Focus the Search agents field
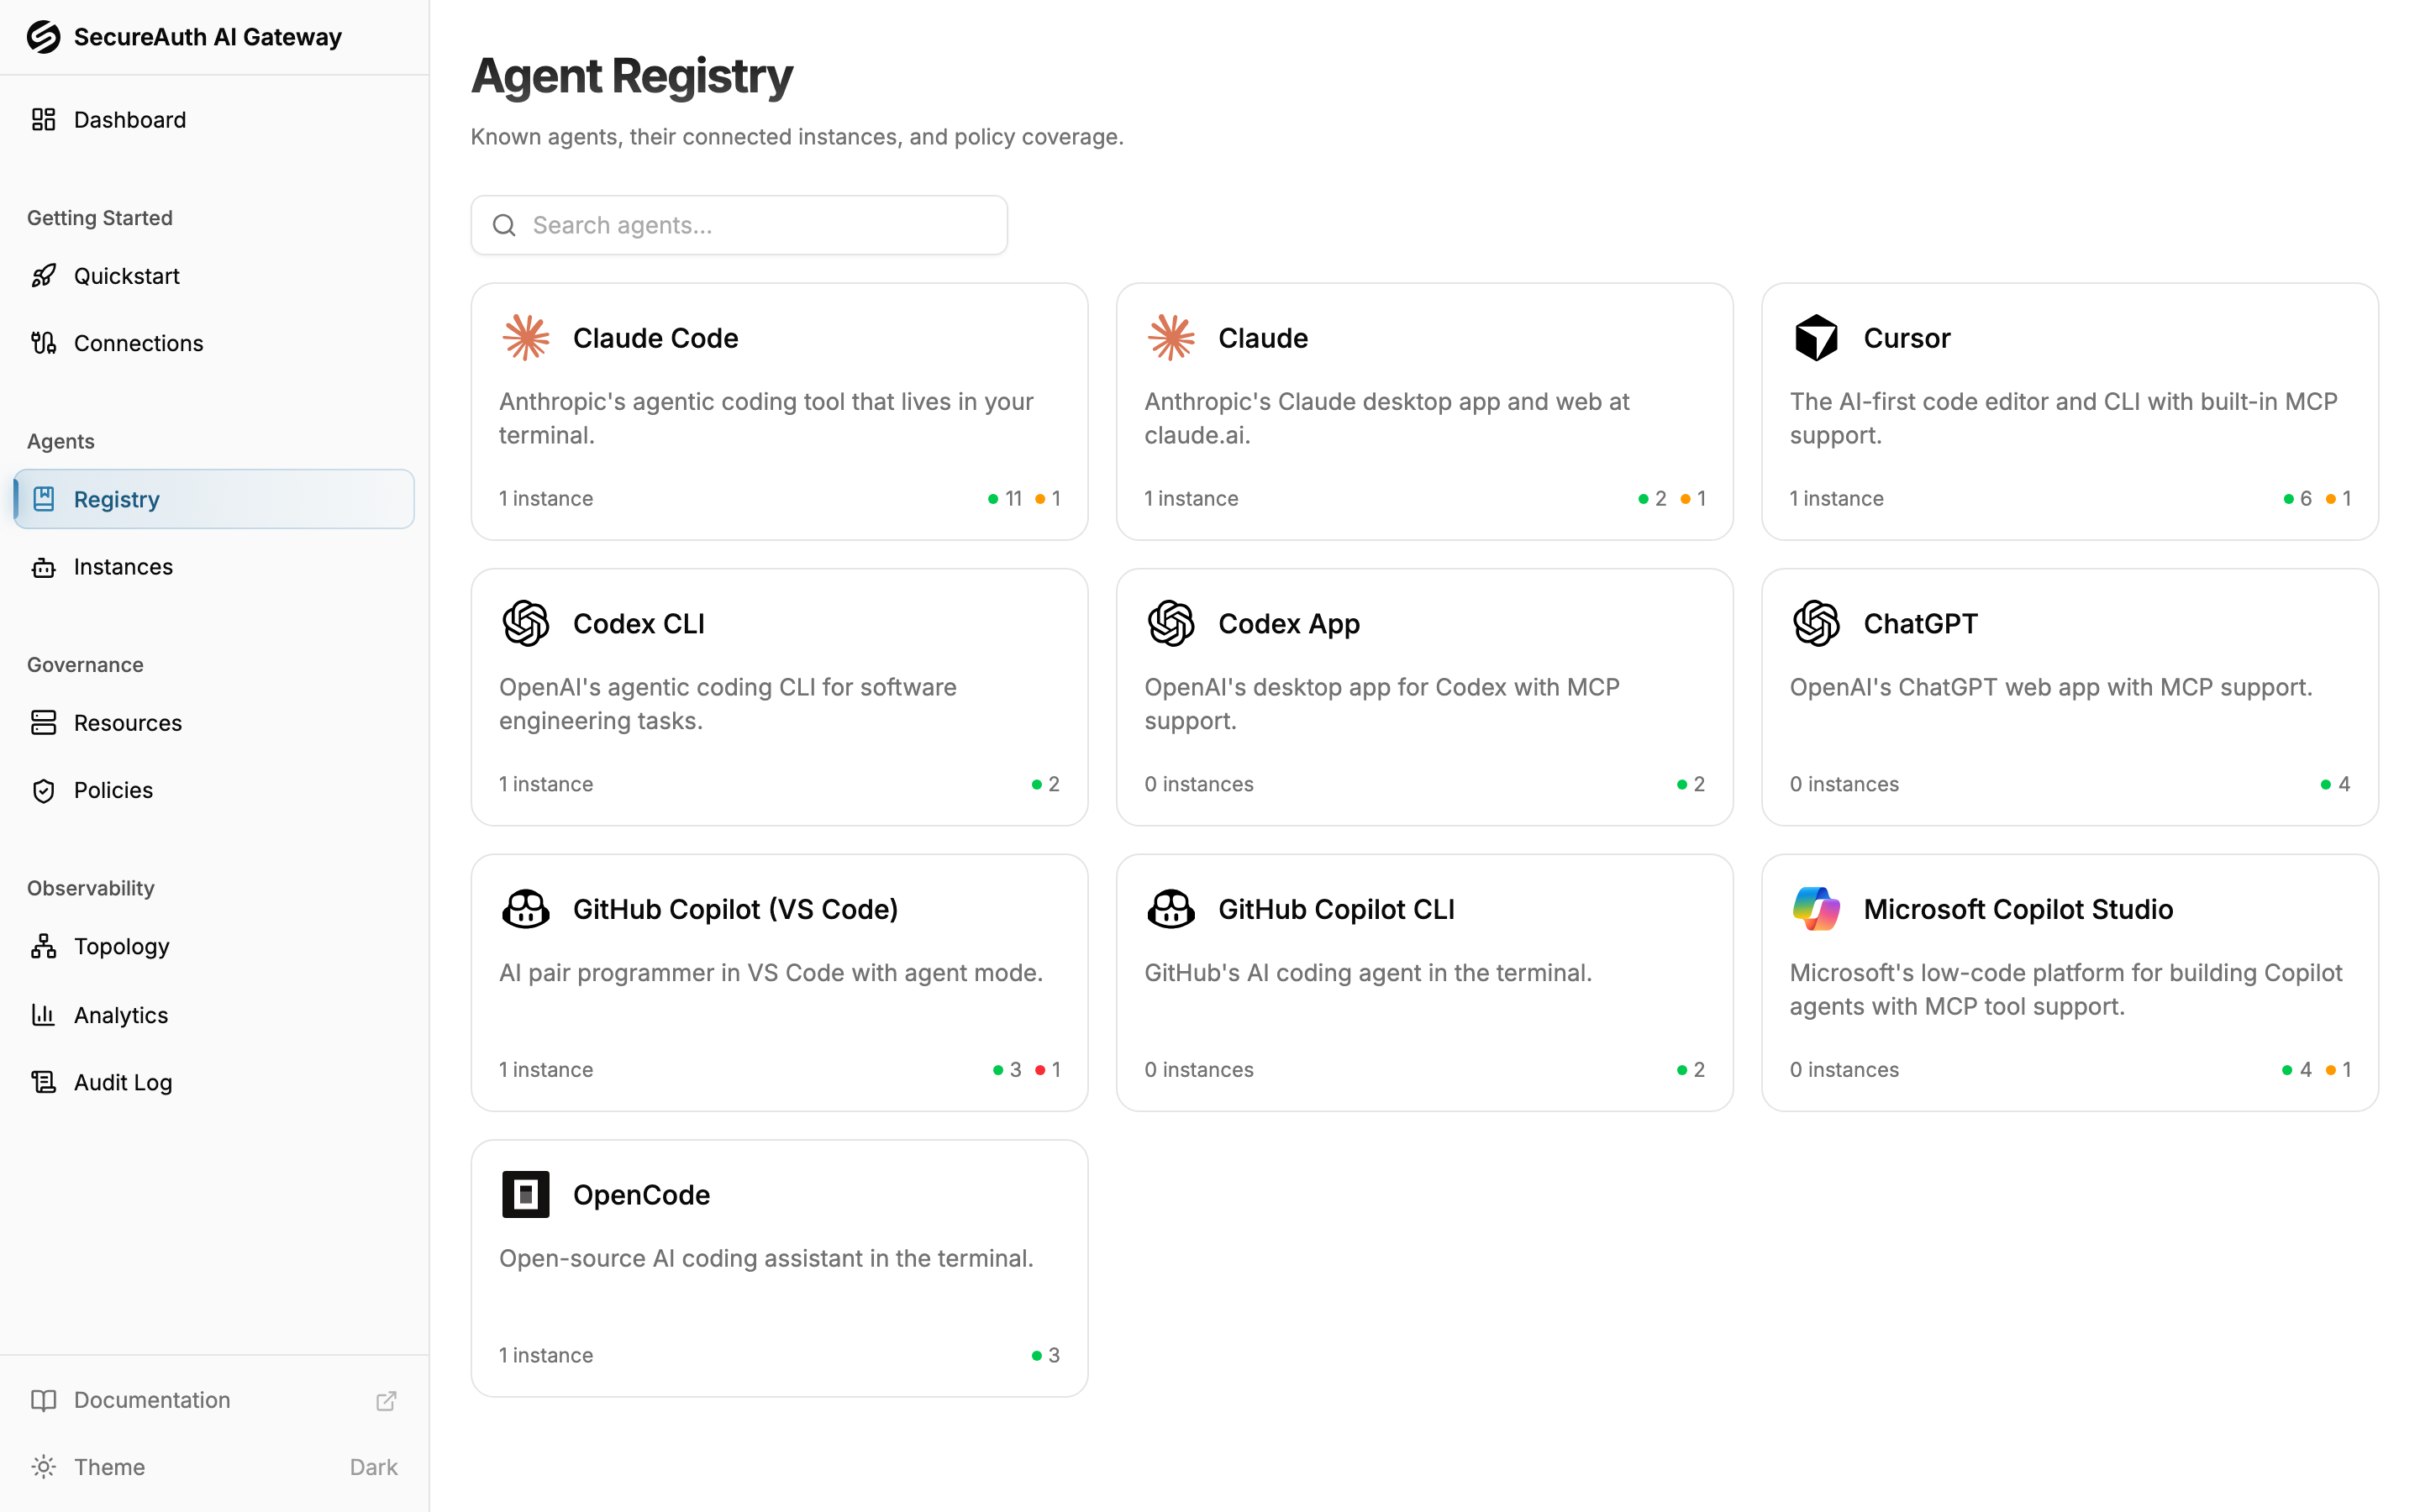Viewport: 2420px width, 1512px height. click(x=739, y=225)
